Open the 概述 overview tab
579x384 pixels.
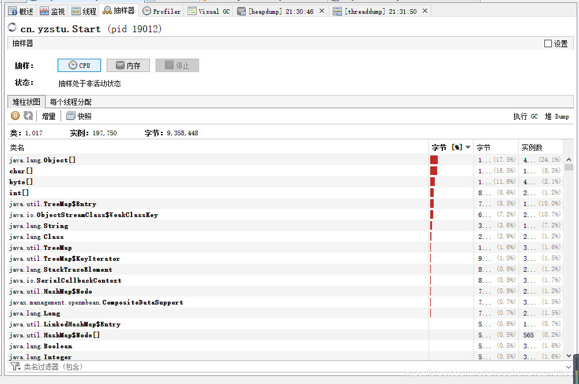(21, 12)
